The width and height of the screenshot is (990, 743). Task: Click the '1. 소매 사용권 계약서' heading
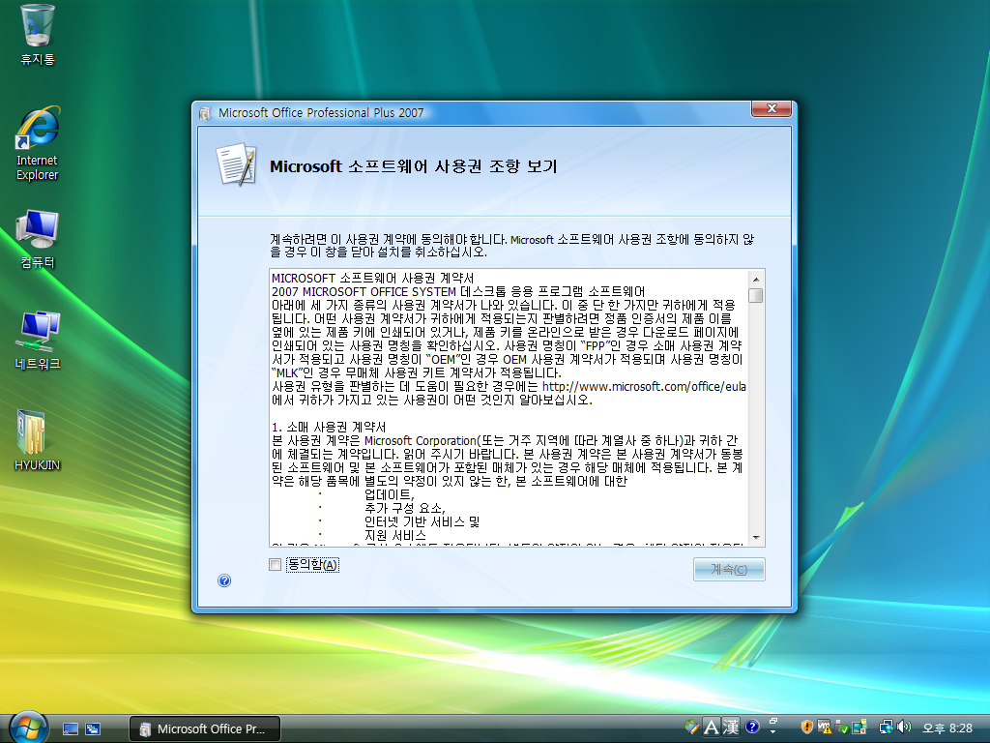329,427
